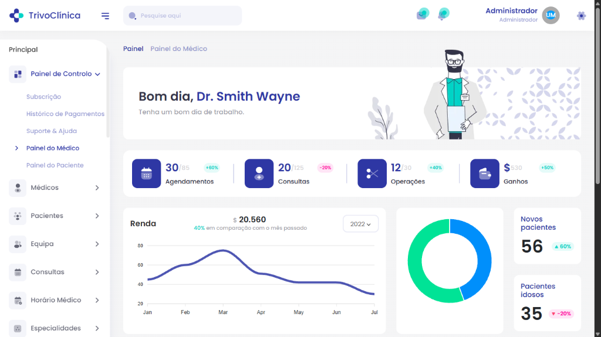This screenshot has height=337, width=601.
Task: Click the Painel breadcrumb link
Action: (133, 49)
